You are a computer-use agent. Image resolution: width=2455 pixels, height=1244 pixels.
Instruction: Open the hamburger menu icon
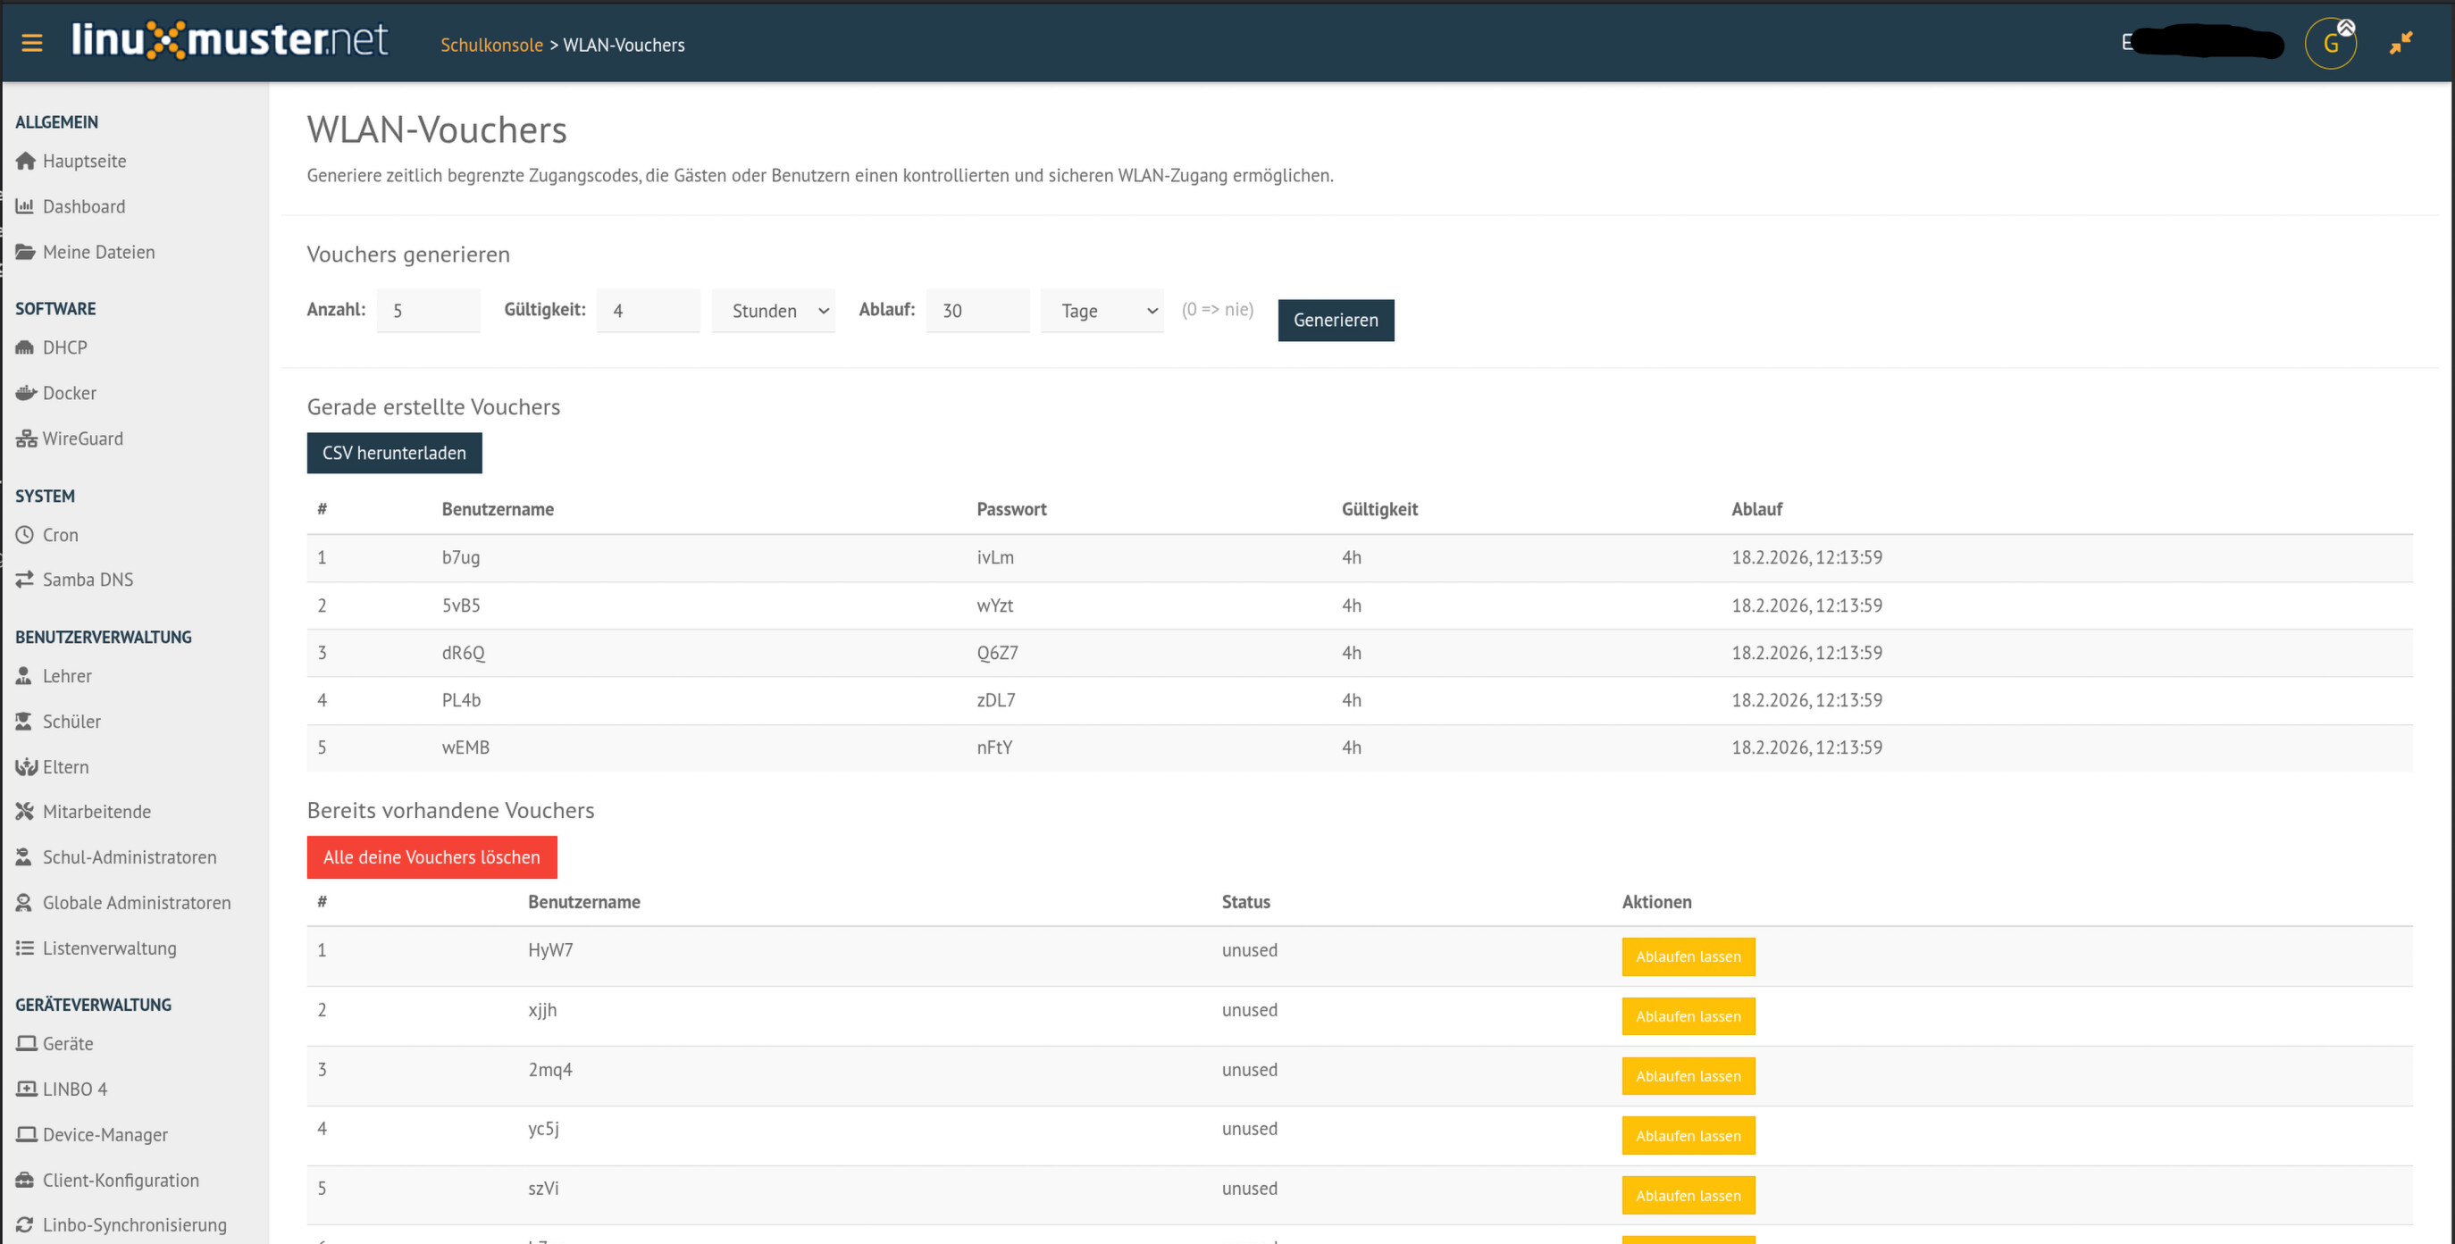(x=31, y=43)
